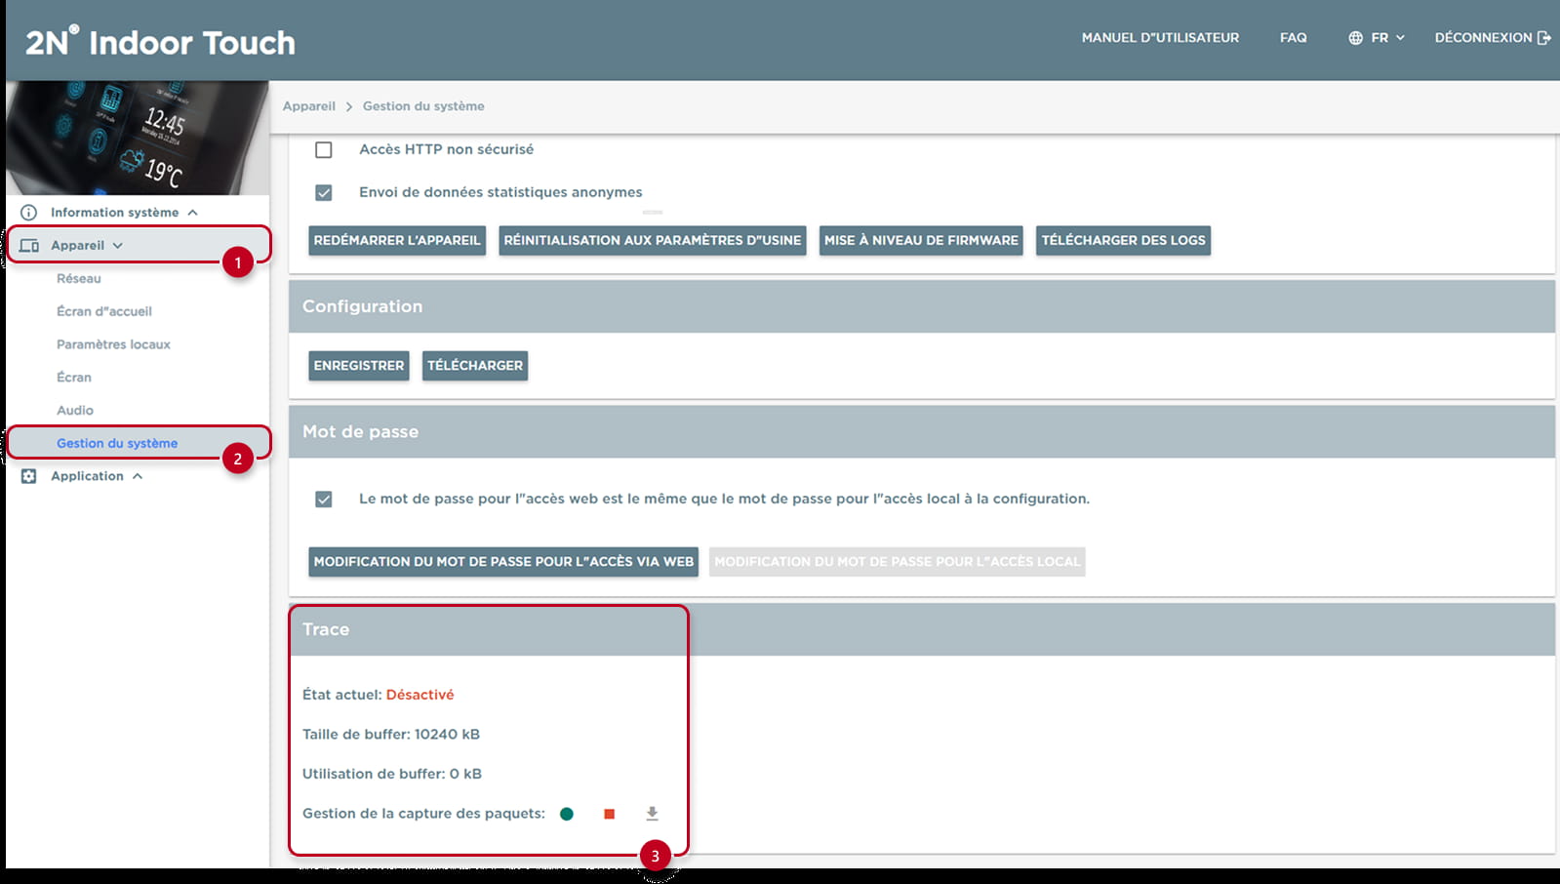1560x884 pixels.
Task: Click the Information système info icon
Action: [x=29, y=213]
